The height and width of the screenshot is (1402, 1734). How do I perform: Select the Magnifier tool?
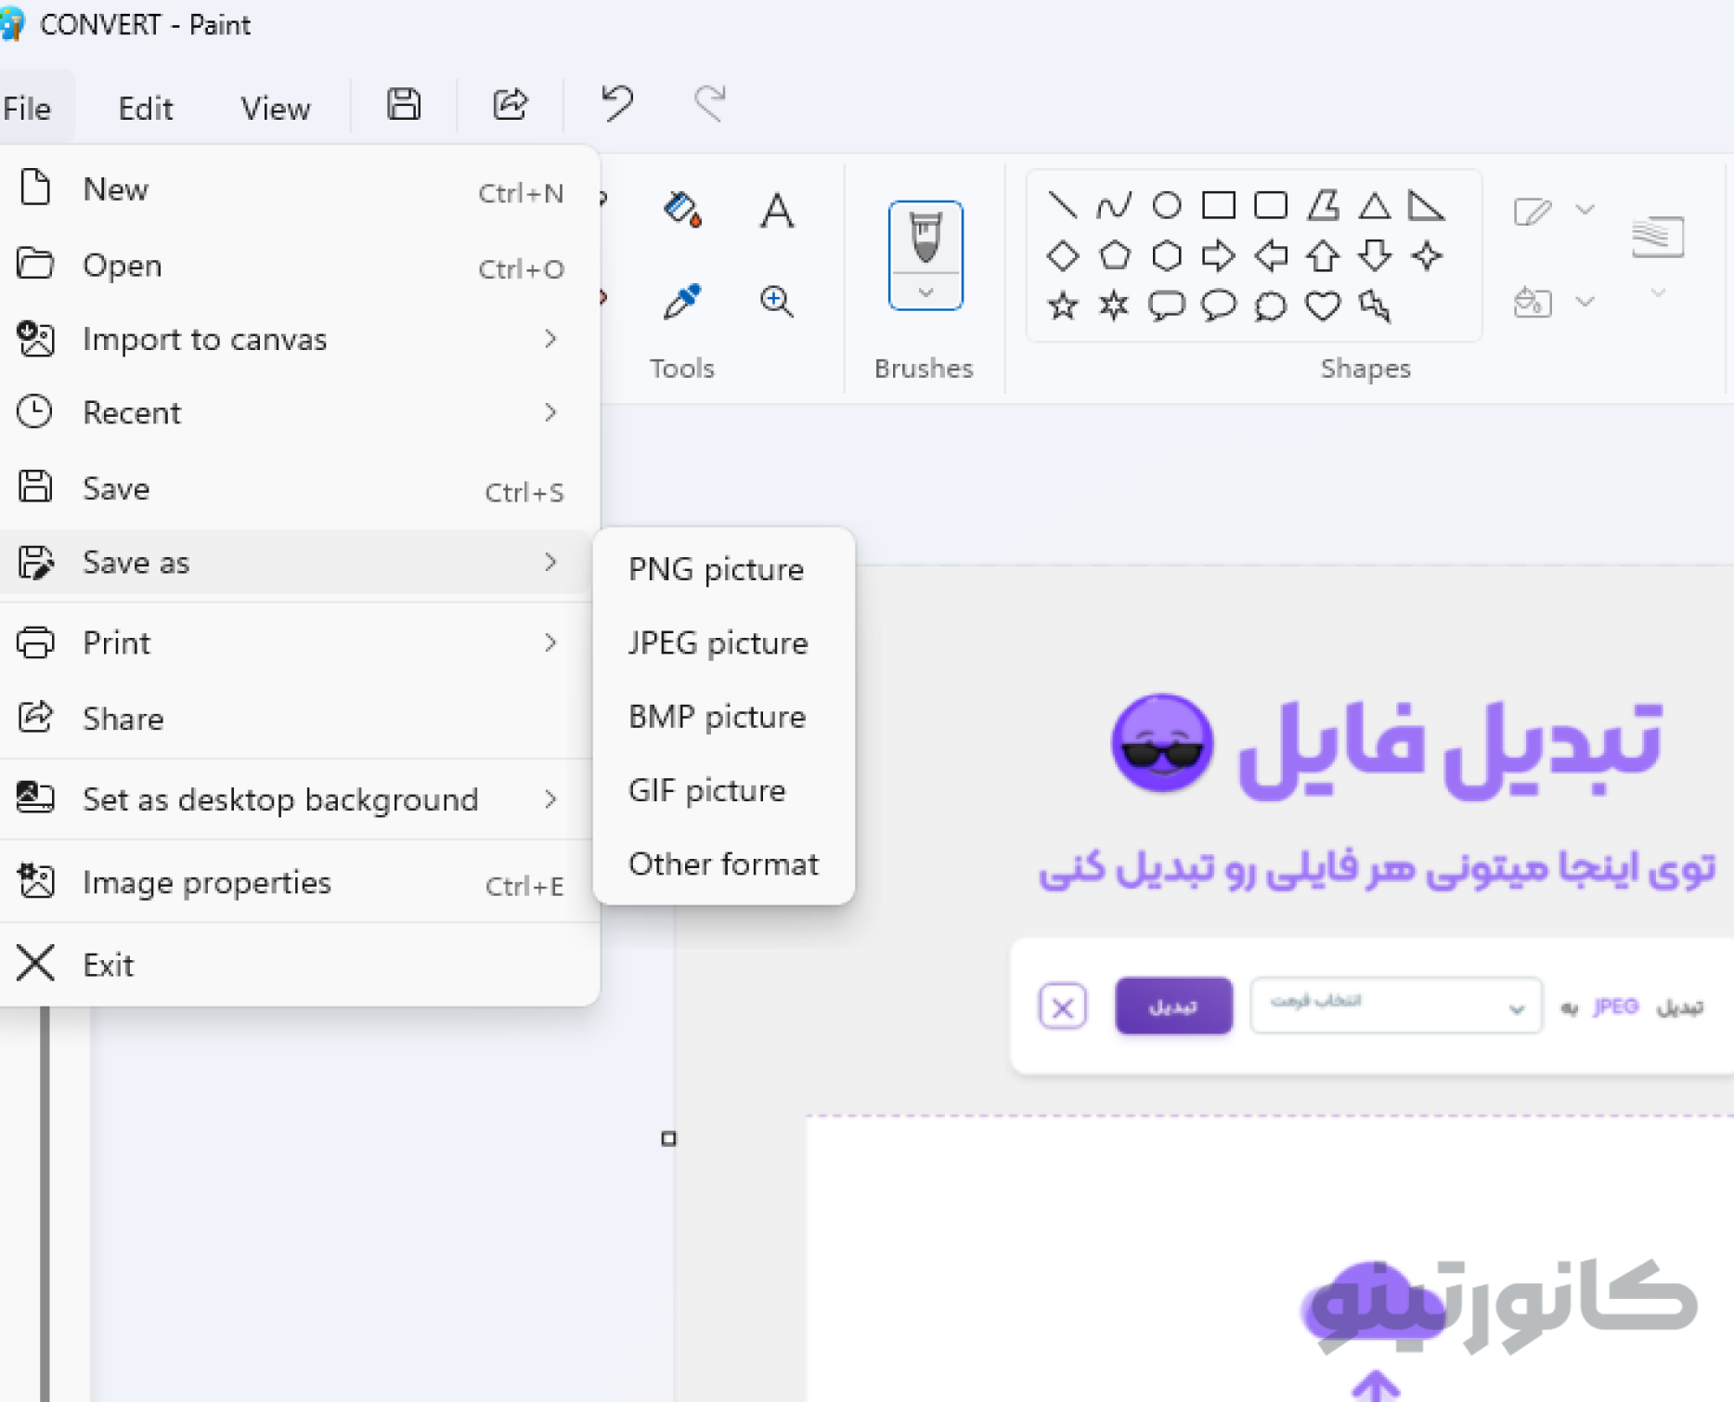point(777,301)
